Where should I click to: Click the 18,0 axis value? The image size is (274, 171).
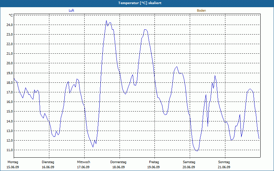10,83
